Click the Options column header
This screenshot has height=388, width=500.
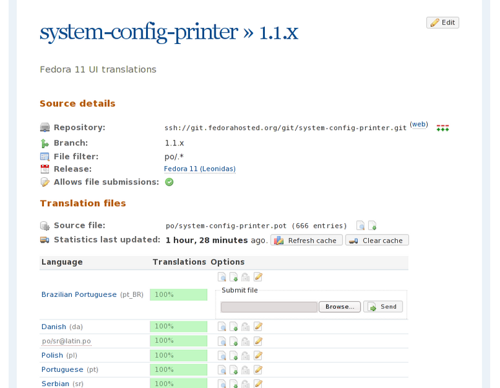227,262
